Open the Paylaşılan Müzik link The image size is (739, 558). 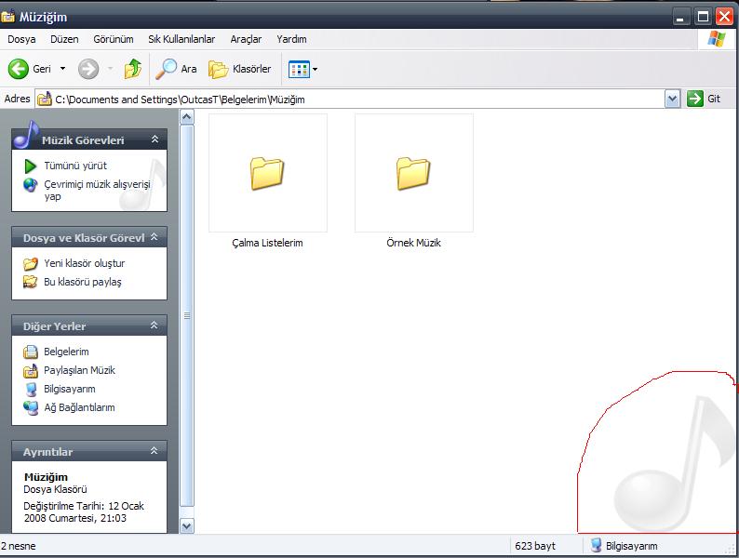click(x=79, y=370)
